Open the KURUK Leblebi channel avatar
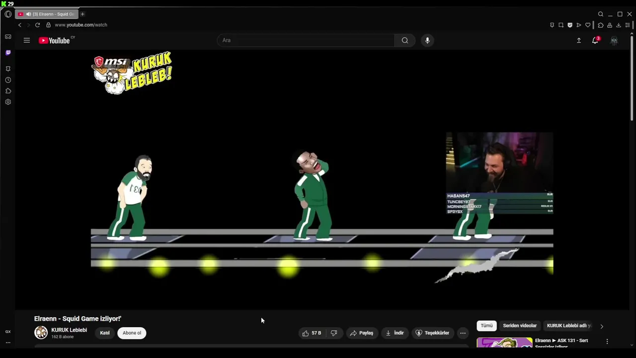Screen dimensions: 636x358 (x=41, y=333)
